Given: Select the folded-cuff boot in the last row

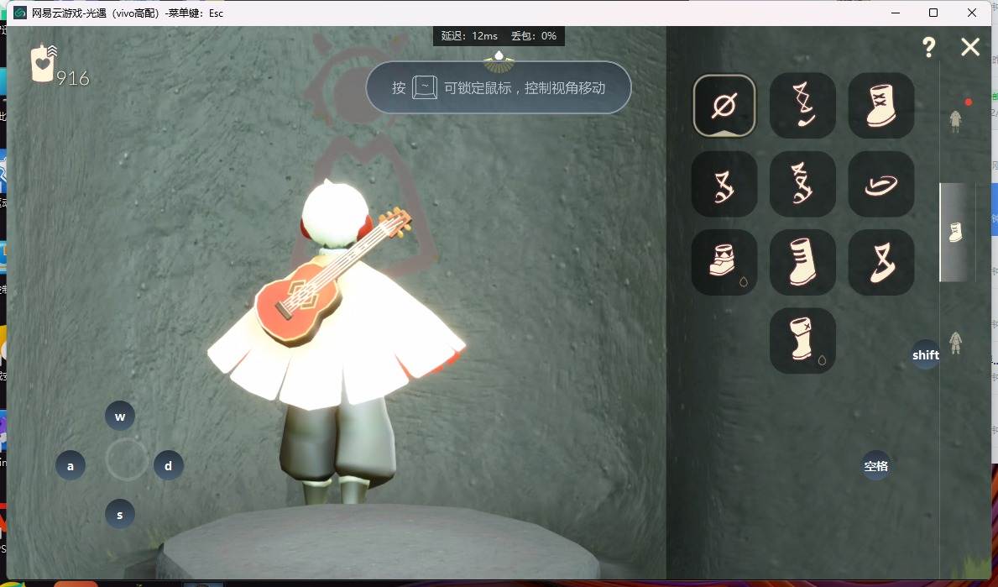Looking at the screenshot, I should point(802,341).
